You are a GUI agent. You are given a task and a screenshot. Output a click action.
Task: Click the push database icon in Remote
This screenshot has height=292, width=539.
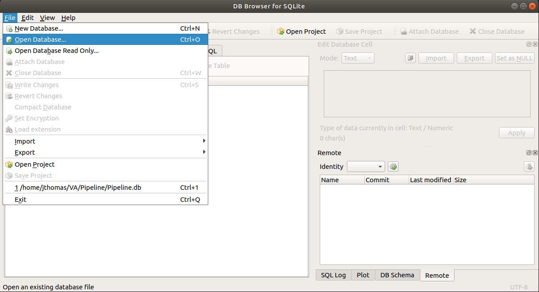tap(529, 167)
